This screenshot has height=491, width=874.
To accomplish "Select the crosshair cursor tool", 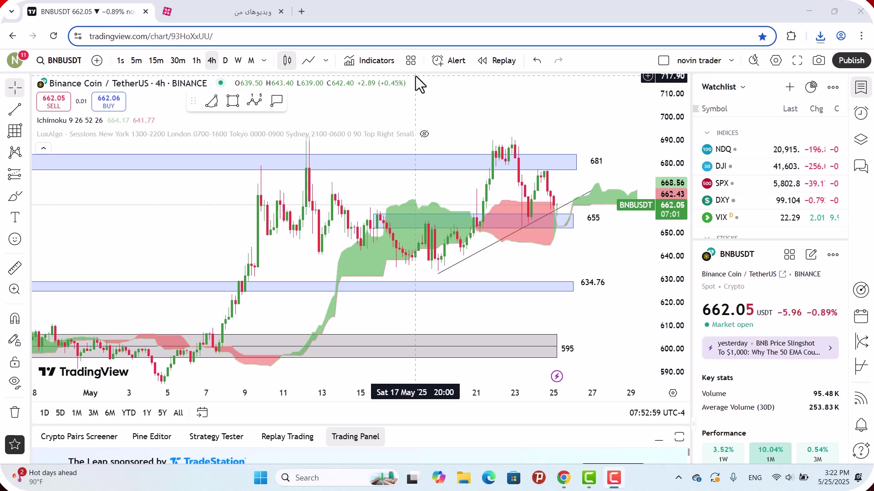I will pos(15,88).
